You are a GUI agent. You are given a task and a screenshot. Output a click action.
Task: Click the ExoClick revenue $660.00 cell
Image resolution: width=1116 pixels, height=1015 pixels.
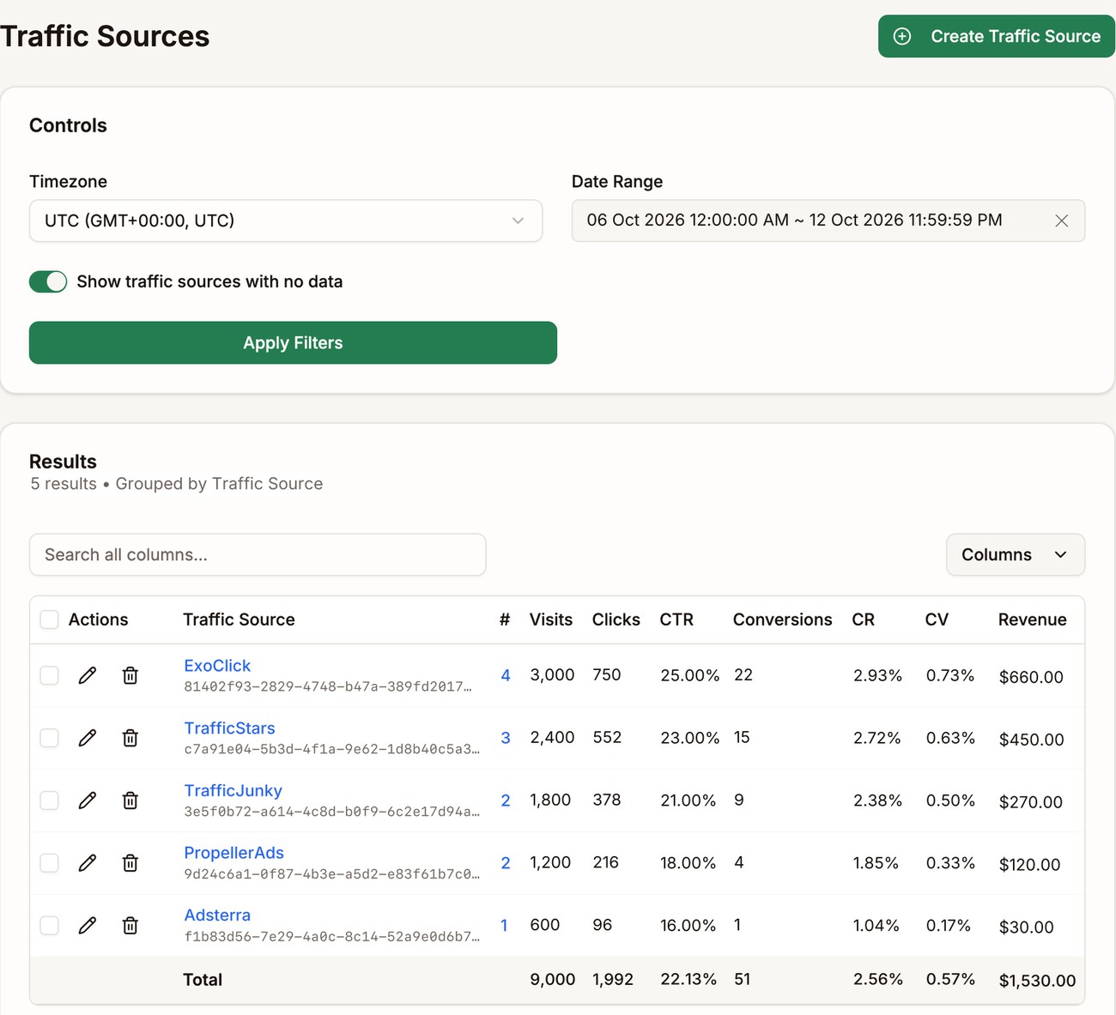pos(1031,677)
